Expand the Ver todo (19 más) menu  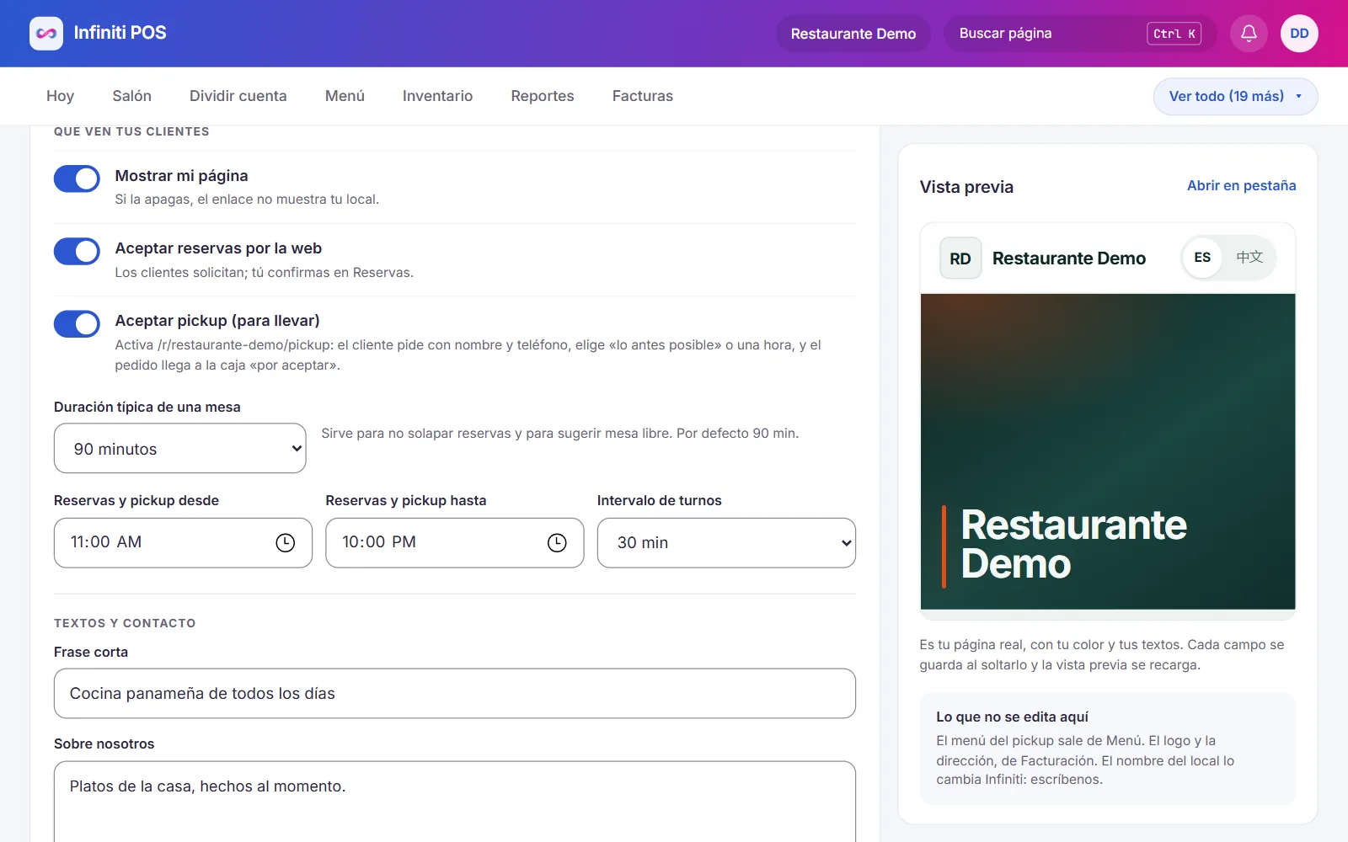pos(1235,96)
